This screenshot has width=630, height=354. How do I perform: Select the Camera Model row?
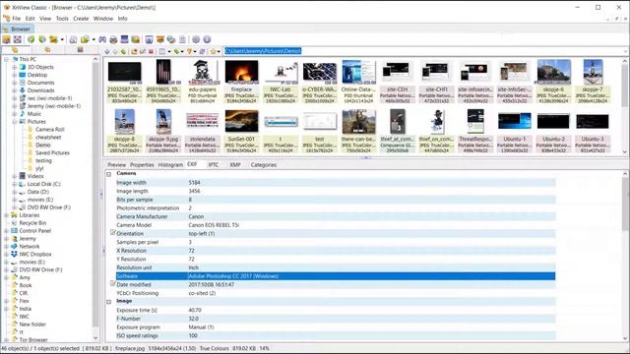[336, 225]
